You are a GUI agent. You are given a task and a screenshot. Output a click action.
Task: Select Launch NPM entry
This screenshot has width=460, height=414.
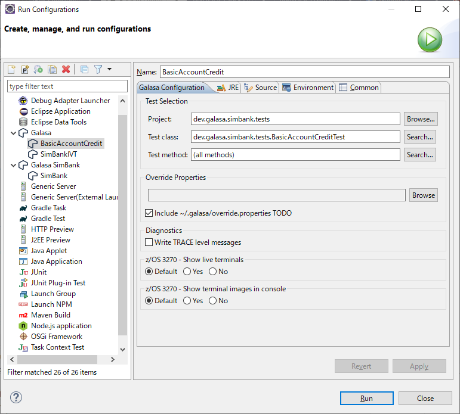pos(52,304)
